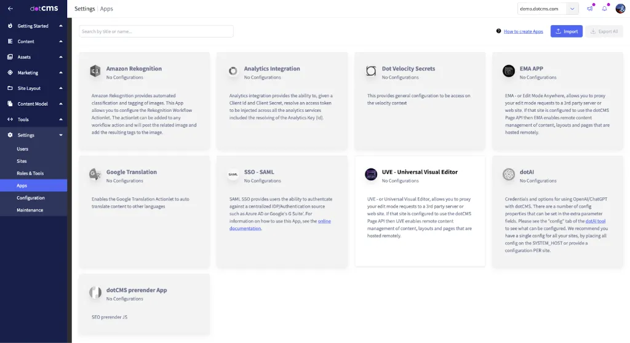
Task: Open the user avatar menu
Action: (620, 9)
